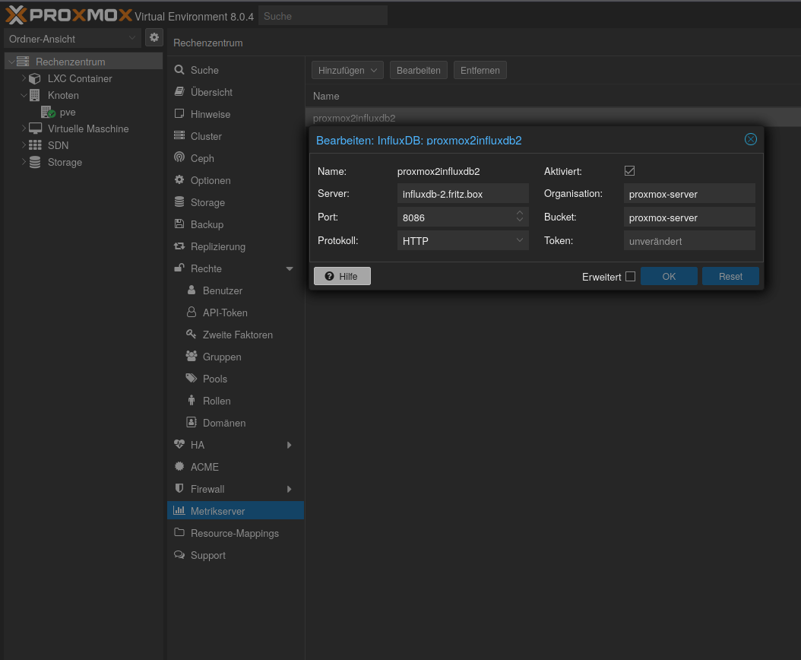Screen dimensions: 801x660
Task: Click the Übersicht book icon
Action: [x=179, y=91]
